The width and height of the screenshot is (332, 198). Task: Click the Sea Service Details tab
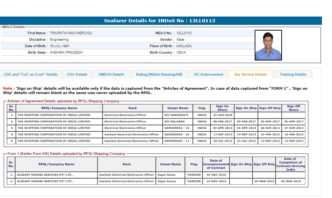250,75
